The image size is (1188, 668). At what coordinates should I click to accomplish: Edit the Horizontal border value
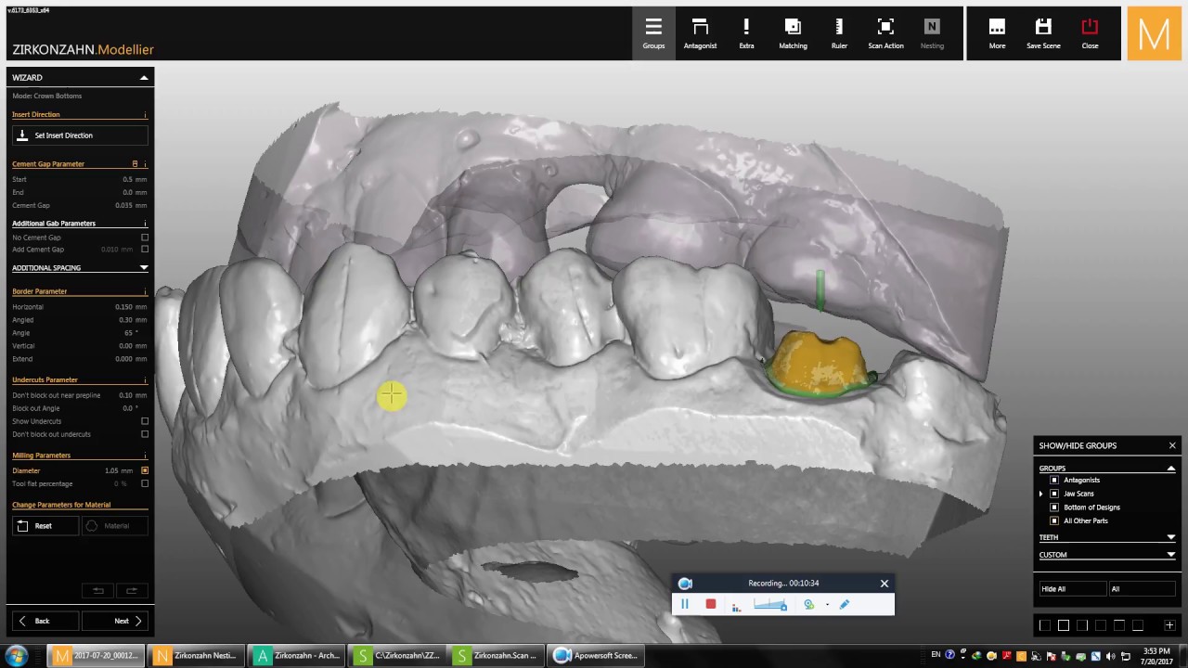(x=124, y=306)
